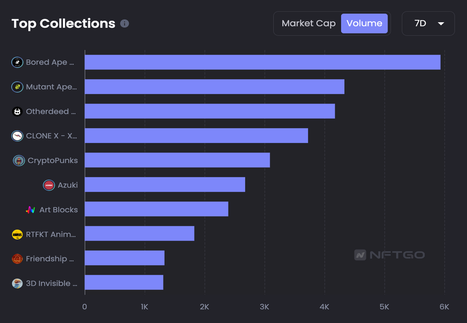Click the 3D Invisible collection icon
This screenshot has width=467, height=323.
tap(17, 283)
